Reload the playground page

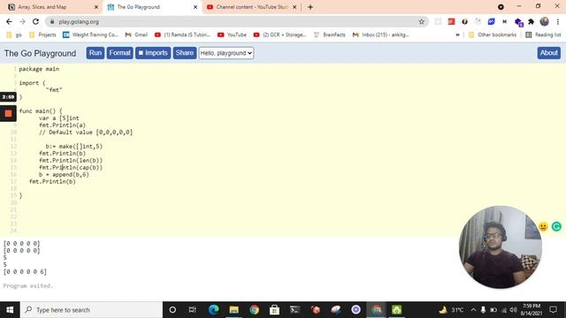click(x=35, y=21)
